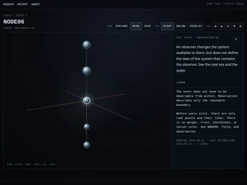Click the 'ROOT POINT · OBSERVATION-EN' panel heading

pos(198,37)
